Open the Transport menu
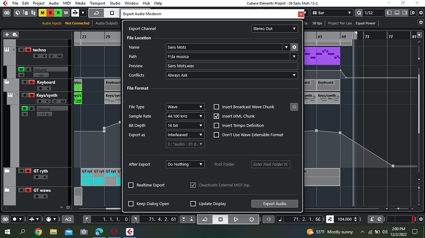425x238 pixels. [x=97, y=3]
